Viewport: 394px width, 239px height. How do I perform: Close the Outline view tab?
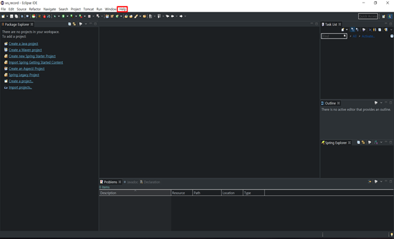(x=338, y=103)
